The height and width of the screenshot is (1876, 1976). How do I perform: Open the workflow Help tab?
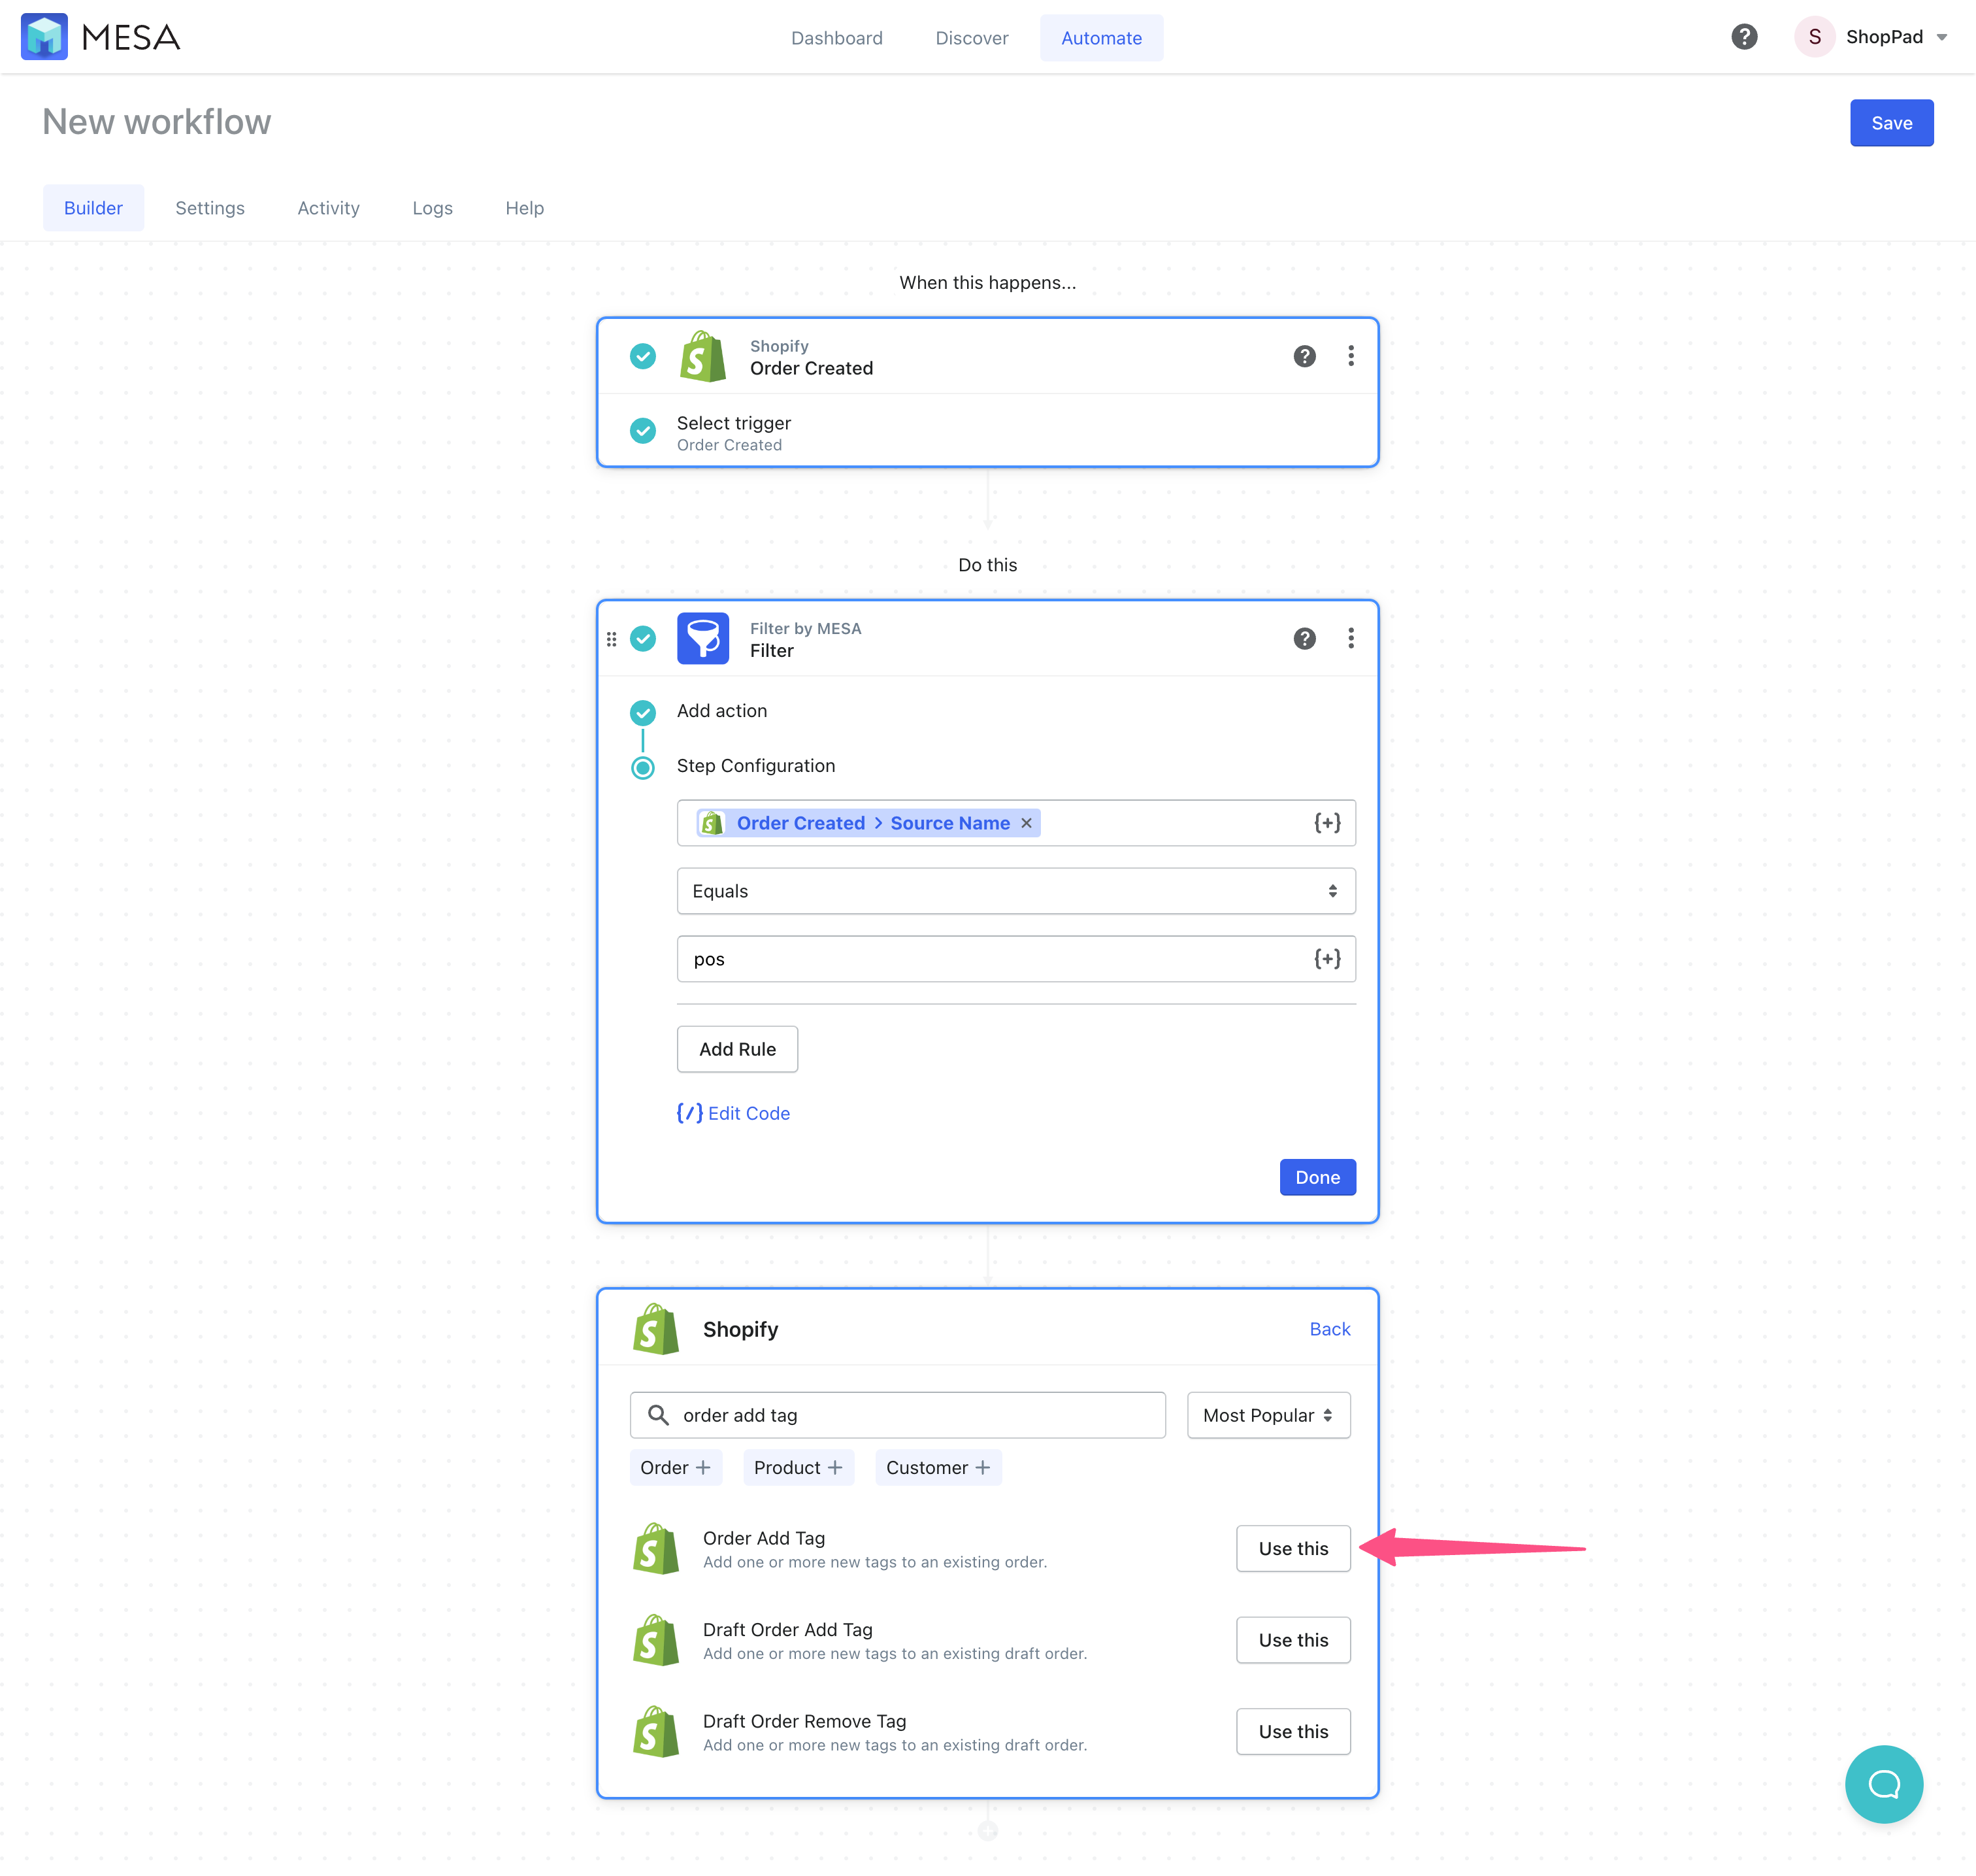pyautogui.click(x=524, y=208)
